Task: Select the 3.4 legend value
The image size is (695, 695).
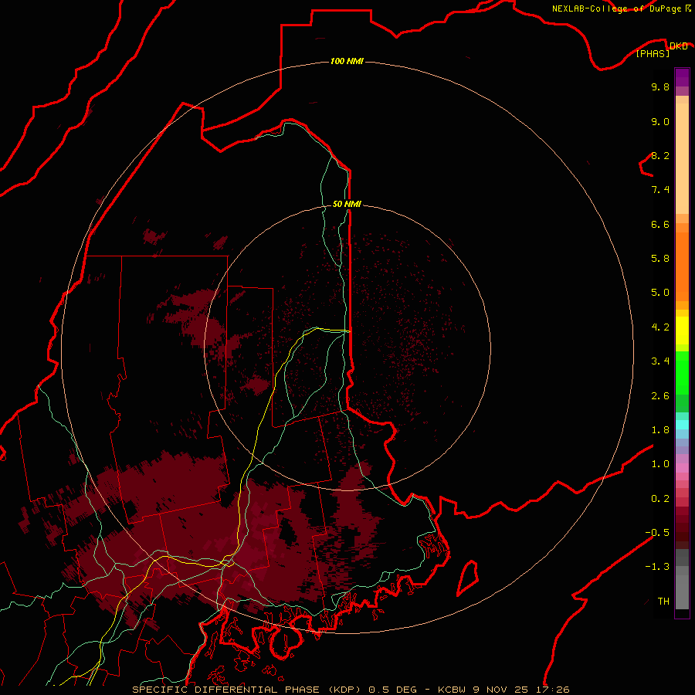Action: 660,361
